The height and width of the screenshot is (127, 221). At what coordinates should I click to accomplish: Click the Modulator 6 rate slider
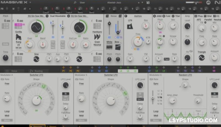[153, 97]
